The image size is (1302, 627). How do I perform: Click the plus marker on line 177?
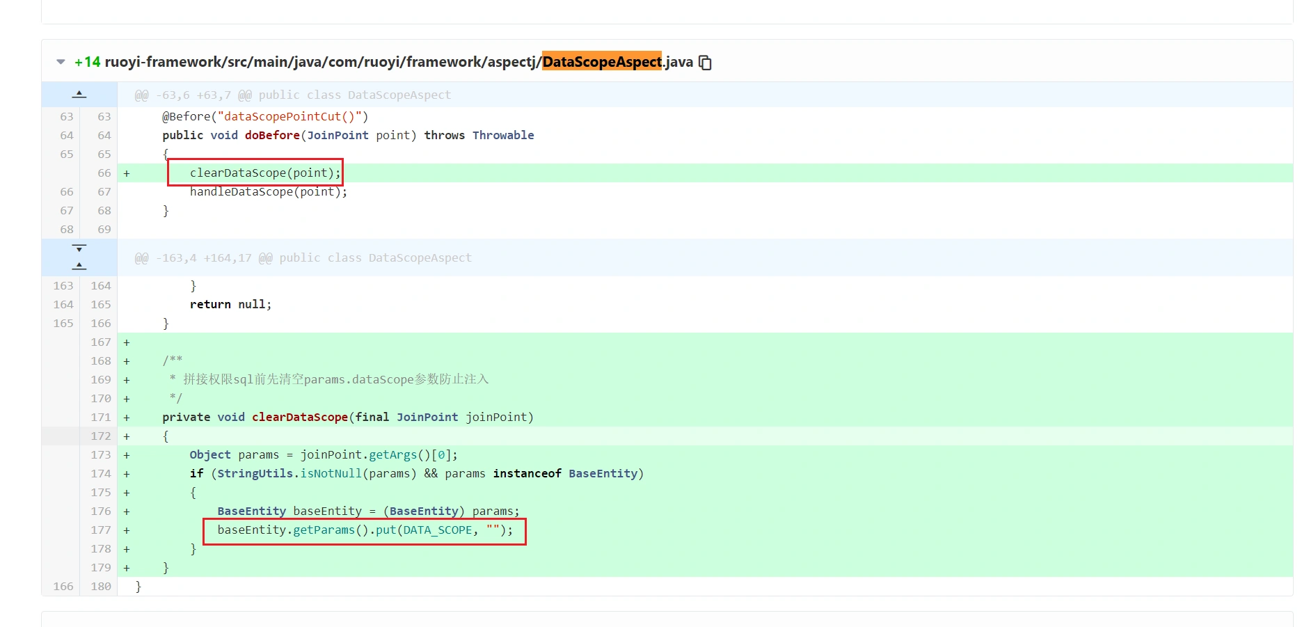127,530
